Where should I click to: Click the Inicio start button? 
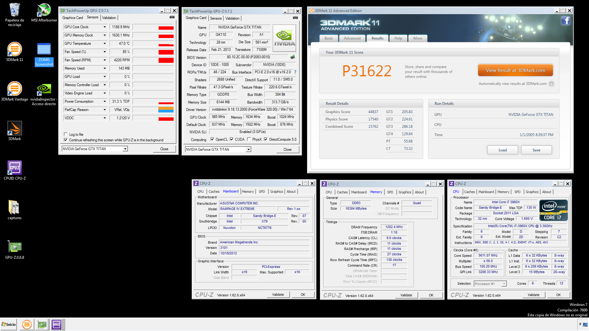pyautogui.click(x=9, y=325)
